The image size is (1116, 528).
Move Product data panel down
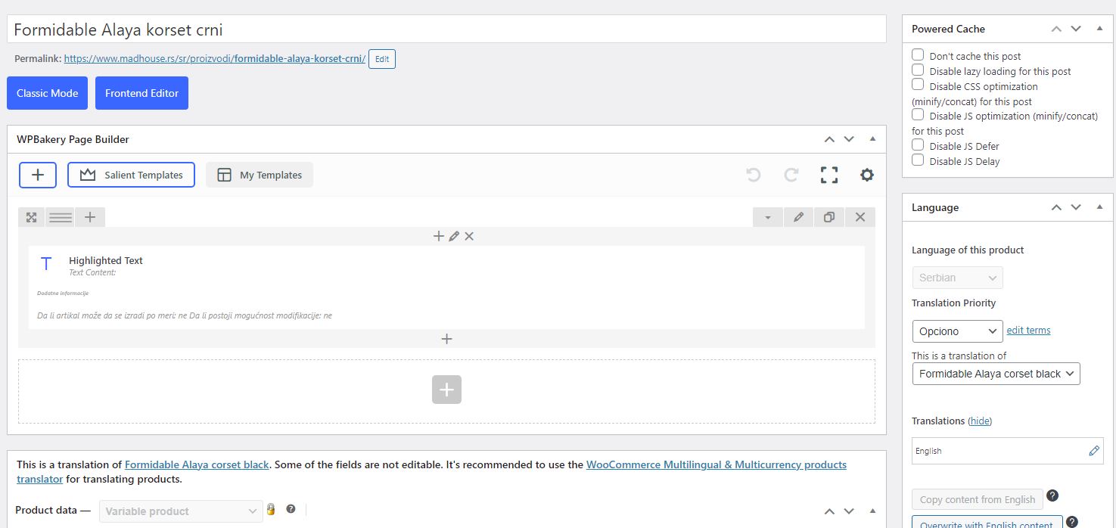point(849,511)
